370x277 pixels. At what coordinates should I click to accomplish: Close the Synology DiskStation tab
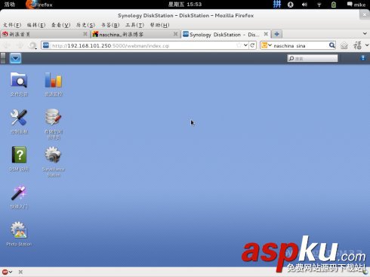[x=266, y=34]
